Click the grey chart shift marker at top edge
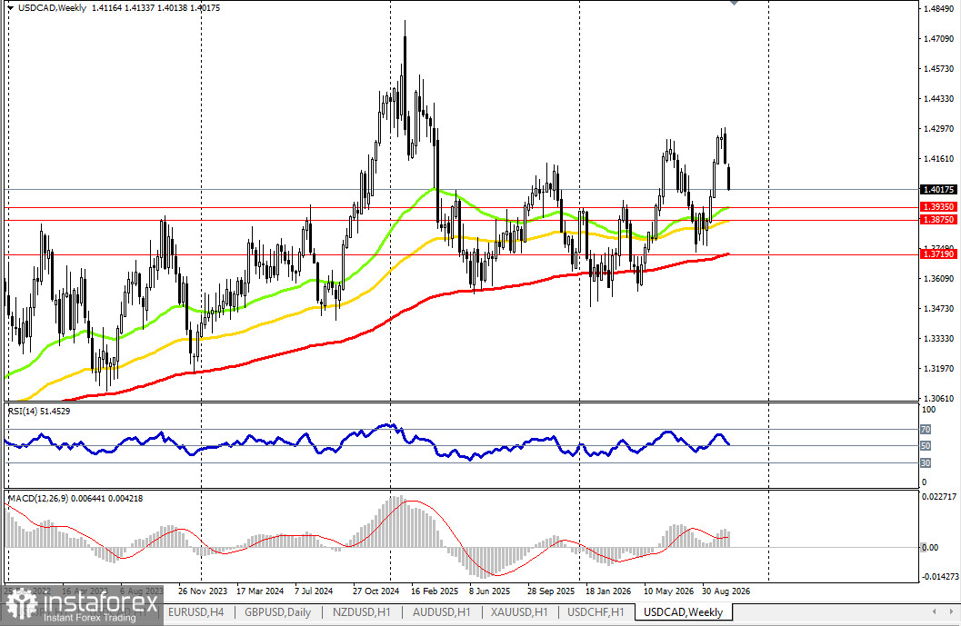The image size is (961, 626). coord(735,3)
